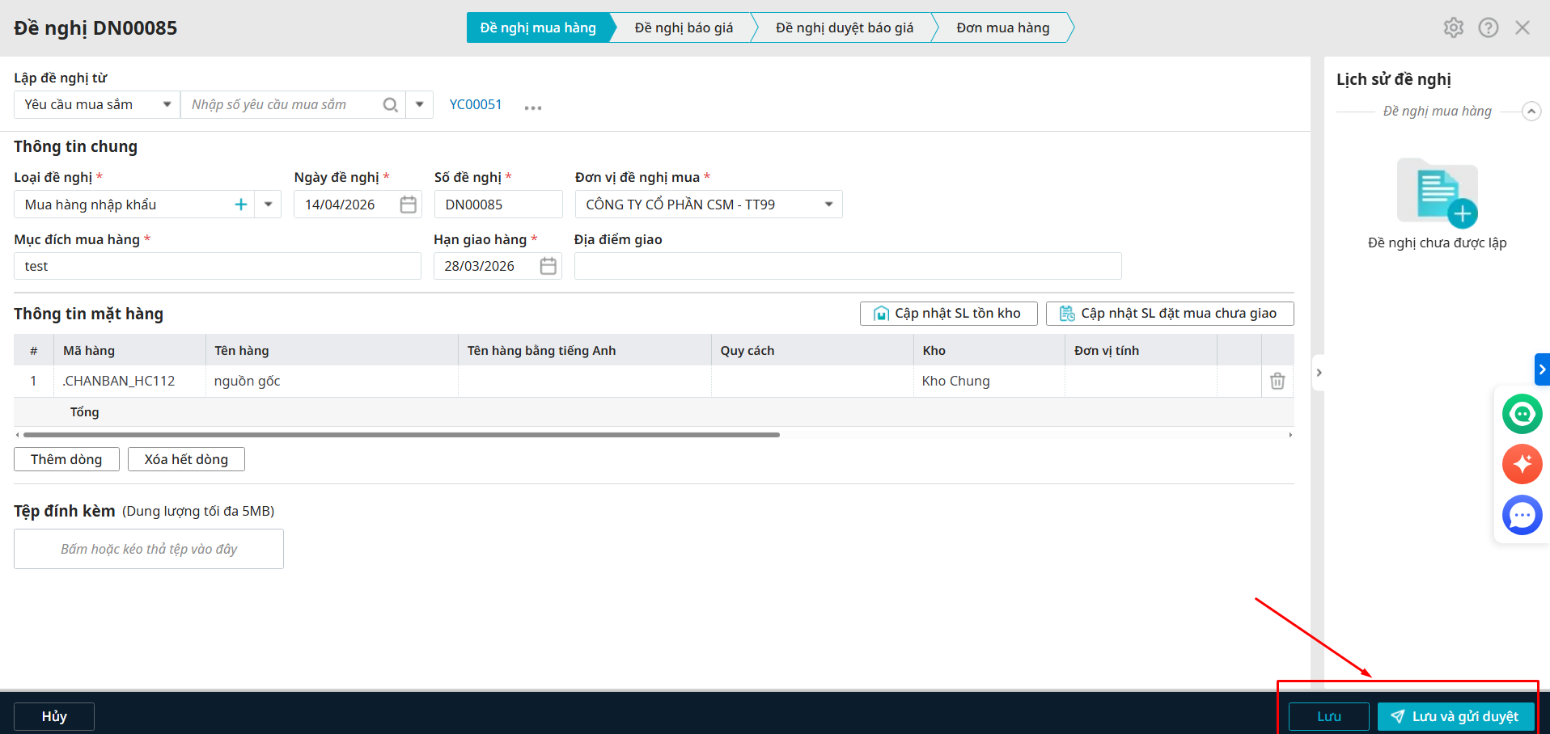Delete the .CHANBAN_HC112 row with trash icon
Viewport: 1550px width, 734px height.
pyautogui.click(x=1277, y=381)
